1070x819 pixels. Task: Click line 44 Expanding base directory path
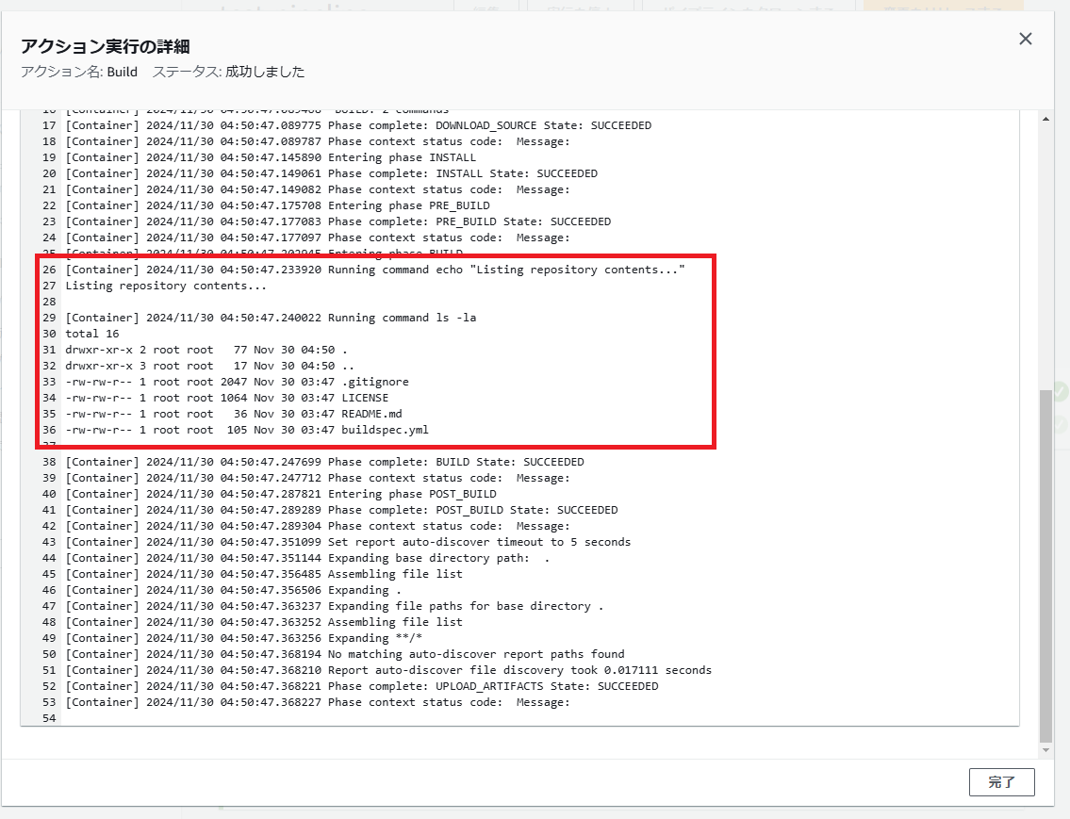pyautogui.click(x=307, y=559)
